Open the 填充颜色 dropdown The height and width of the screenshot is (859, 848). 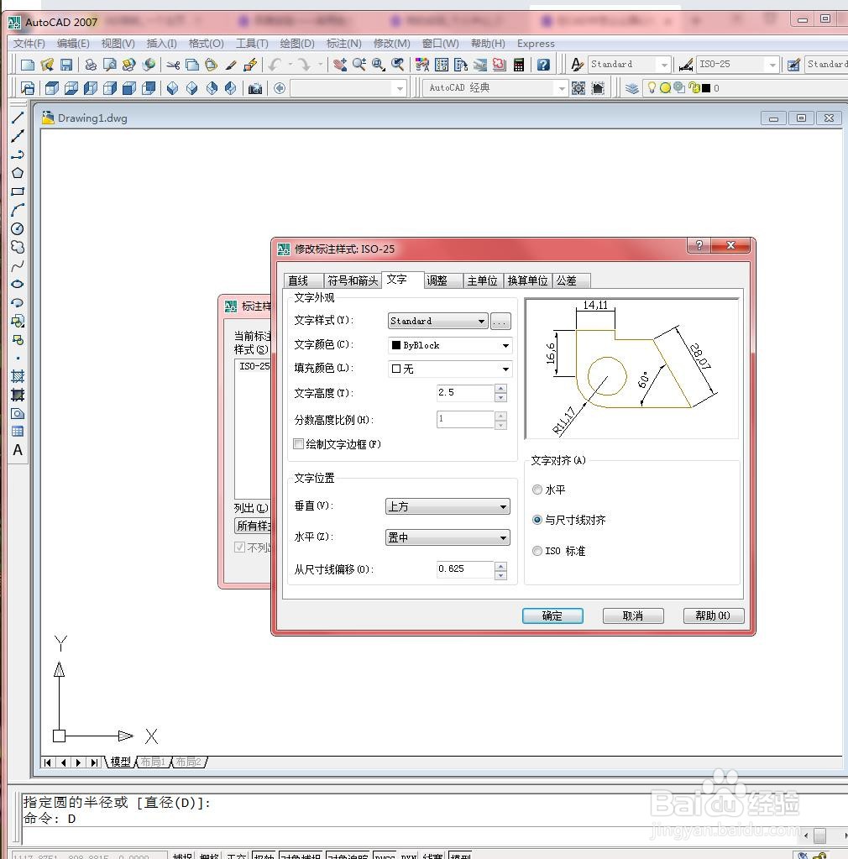(x=450, y=369)
